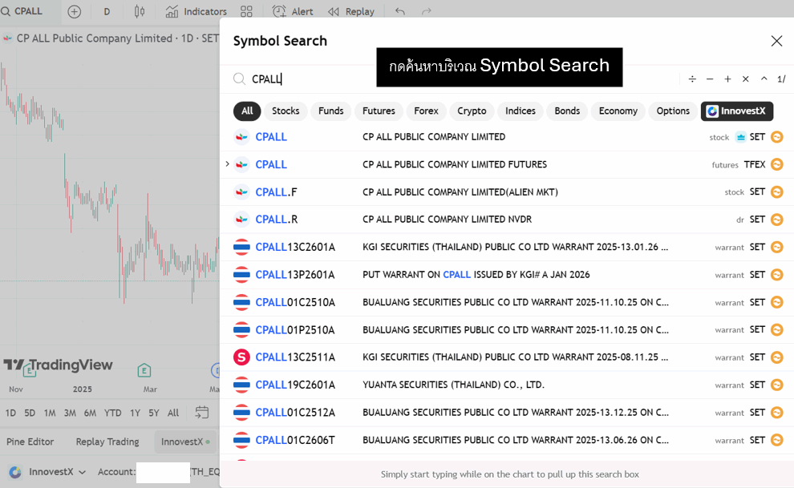The height and width of the screenshot is (488, 794).
Task: Click the red S logo of CPALL13C2511A
Action: pyautogui.click(x=241, y=357)
